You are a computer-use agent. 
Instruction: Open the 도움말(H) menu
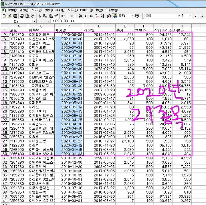click(x=112, y=10)
